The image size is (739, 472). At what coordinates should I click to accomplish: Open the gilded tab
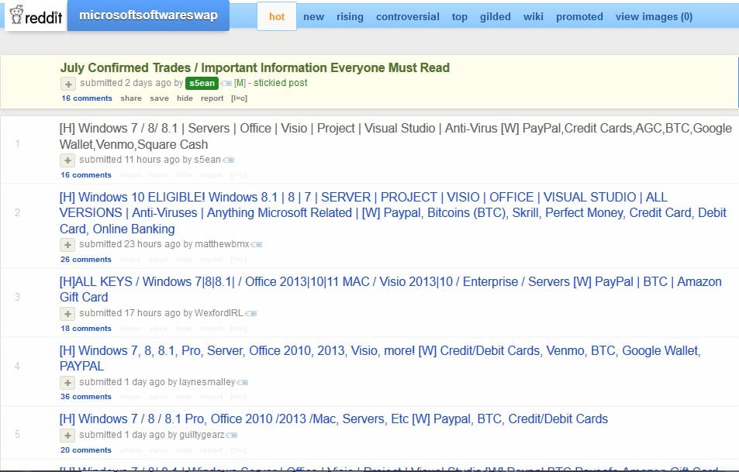(496, 16)
